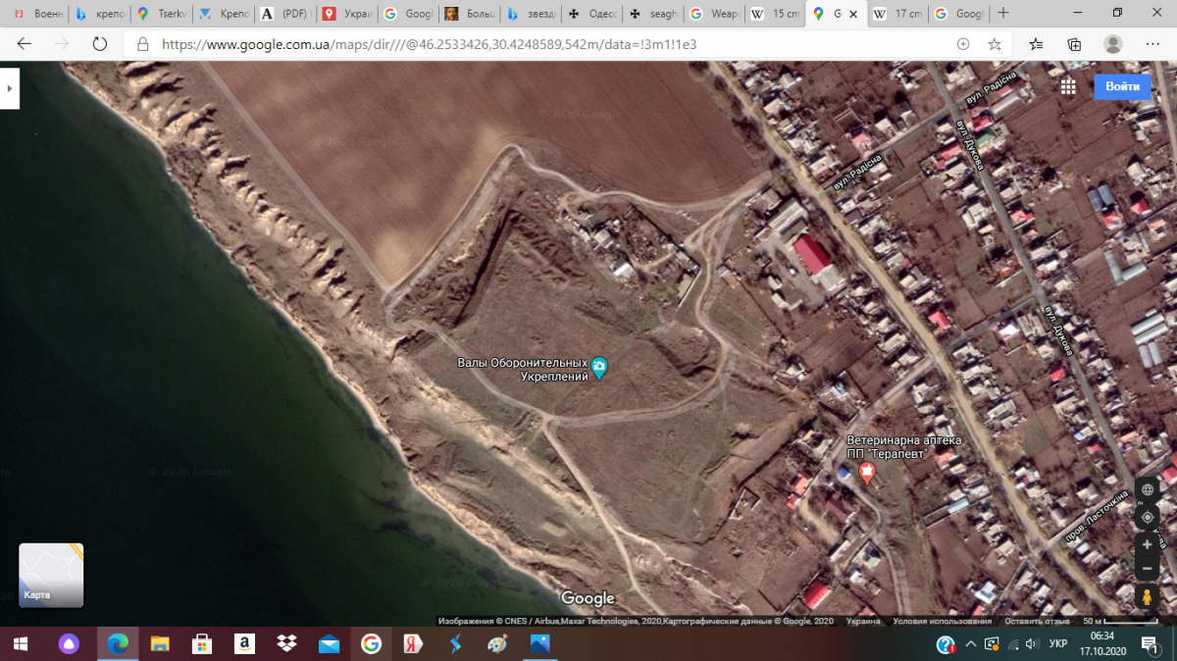Toggle the globe view button
Viewport: 1177px width, 661px height.
point(1147,490)
